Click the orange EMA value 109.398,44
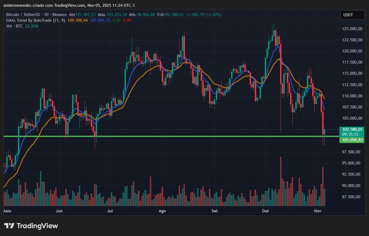This screenshot has width=369, height=236. (x=77, y=20)
